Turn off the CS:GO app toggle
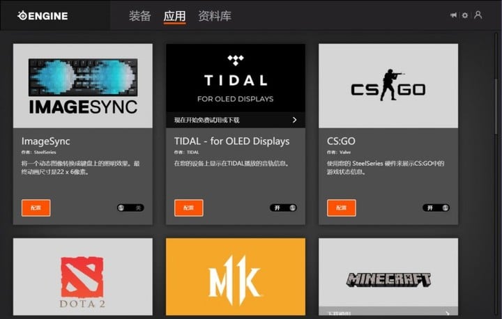Image resolution: width=502 pixels, height=319 pixels. pos(436,208)
